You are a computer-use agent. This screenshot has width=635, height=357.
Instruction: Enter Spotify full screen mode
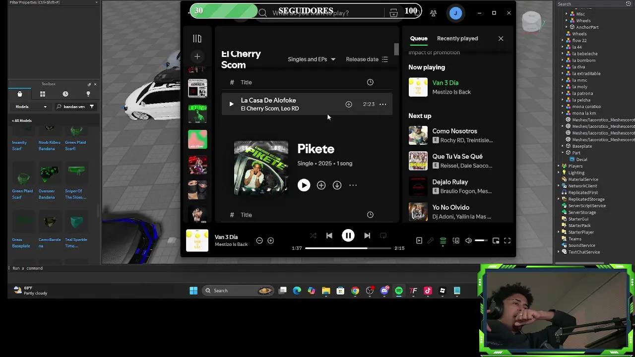pyautogui.click(x=507, y=240)
